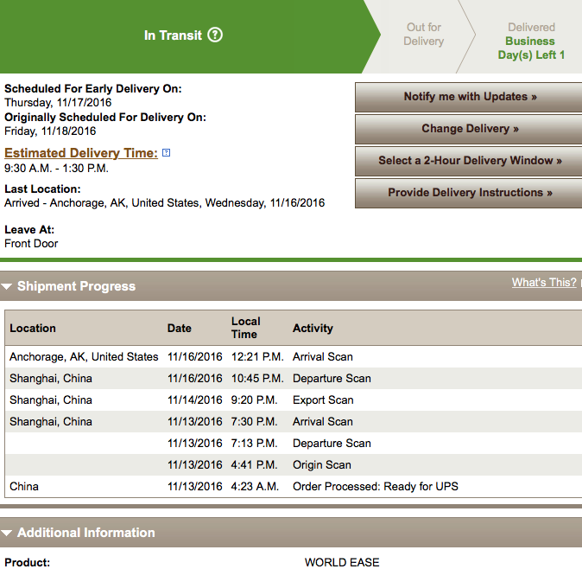
Task: Click the Origin Scan activity cell
Action: [322, 465]
